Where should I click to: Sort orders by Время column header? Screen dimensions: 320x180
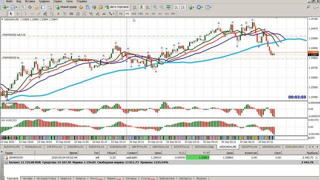(x=56, y=152)
